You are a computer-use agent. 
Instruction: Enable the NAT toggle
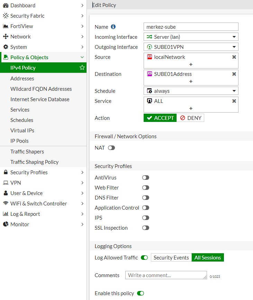click(111, 148)
